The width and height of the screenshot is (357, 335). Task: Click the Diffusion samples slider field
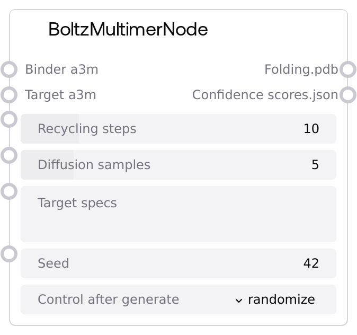point(178,165)
